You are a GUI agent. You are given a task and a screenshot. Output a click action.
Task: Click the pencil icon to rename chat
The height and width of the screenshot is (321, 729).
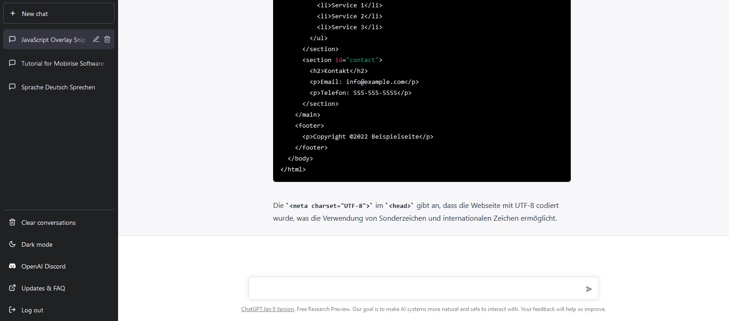(96, 39)
